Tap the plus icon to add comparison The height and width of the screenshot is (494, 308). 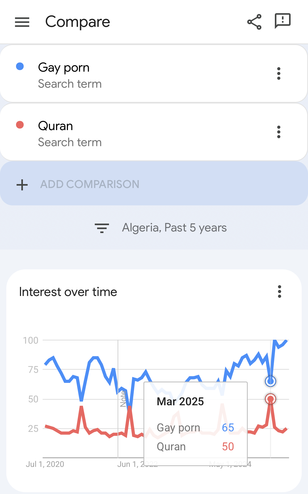click(x=22, y=185)
